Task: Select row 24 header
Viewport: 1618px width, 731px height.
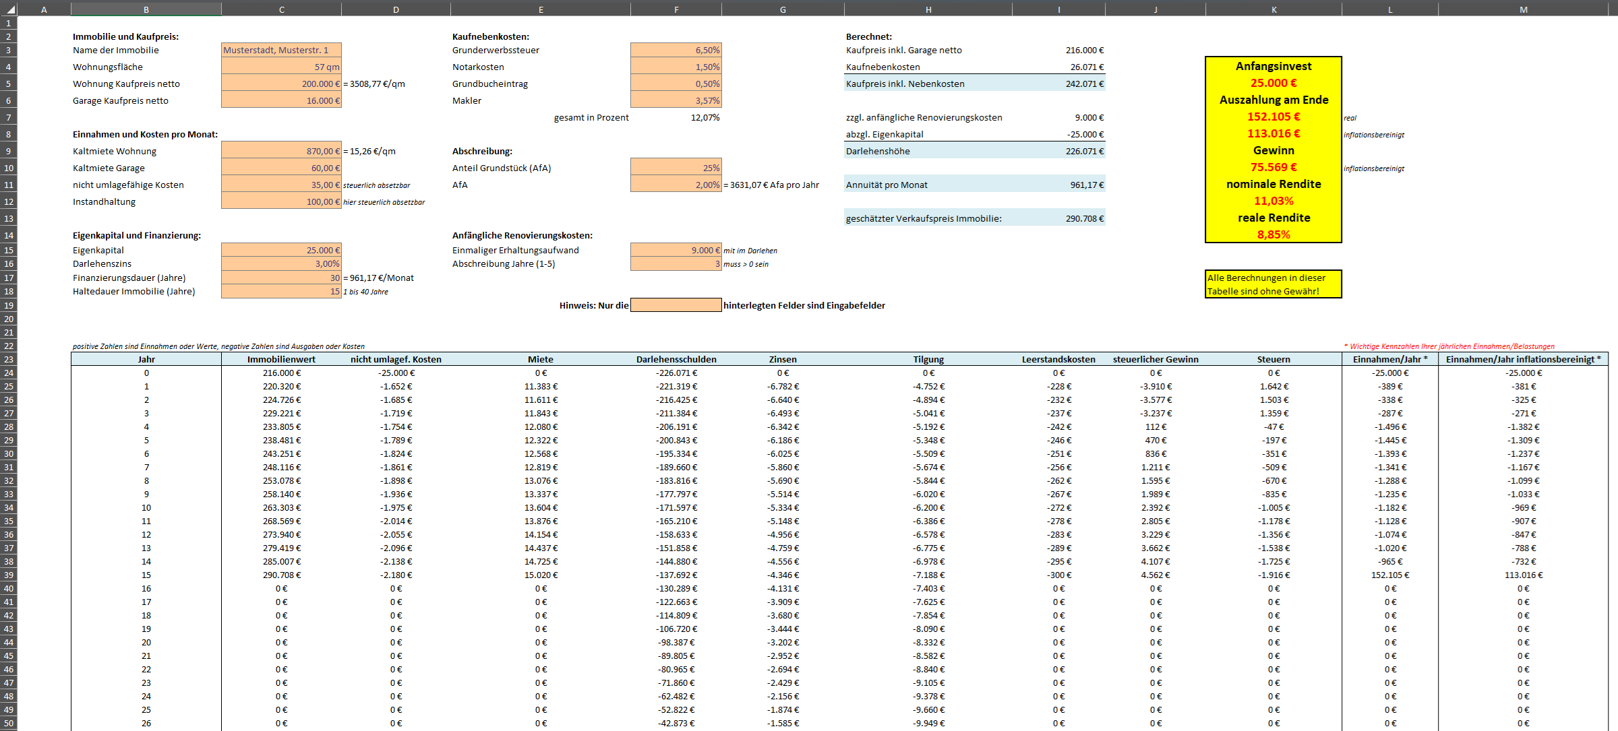Action: click(x=9, y=373)
